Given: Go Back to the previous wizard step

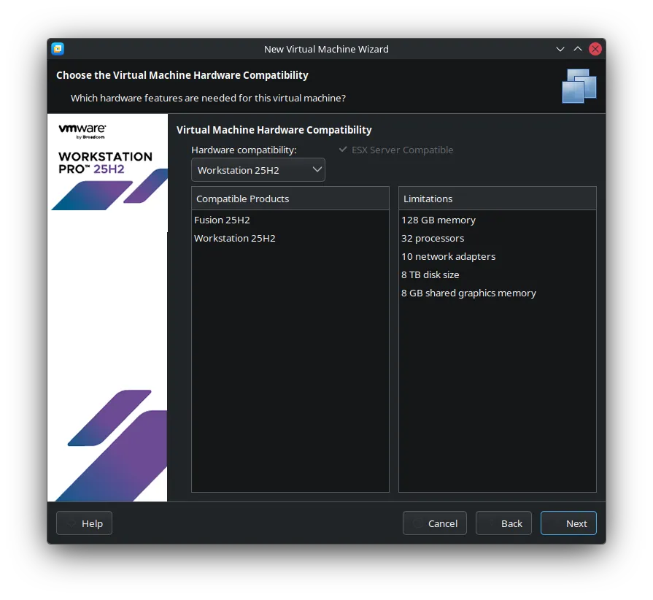Looking at the screenshot, I should pyautogui.click(x=503, y=523).
